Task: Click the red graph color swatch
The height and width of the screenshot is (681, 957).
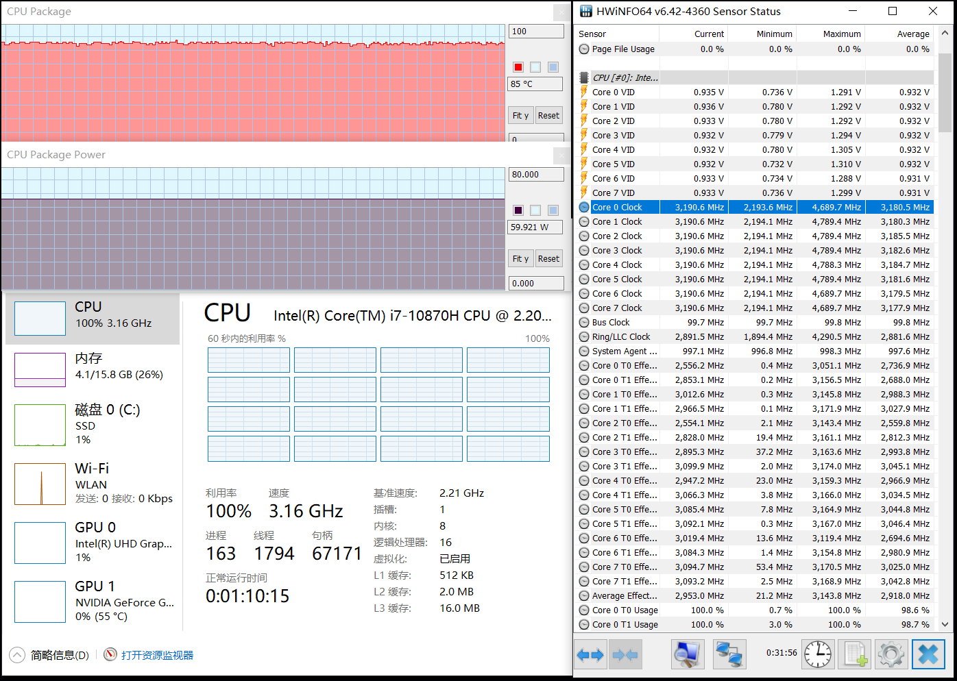Action: click(518, 67)
